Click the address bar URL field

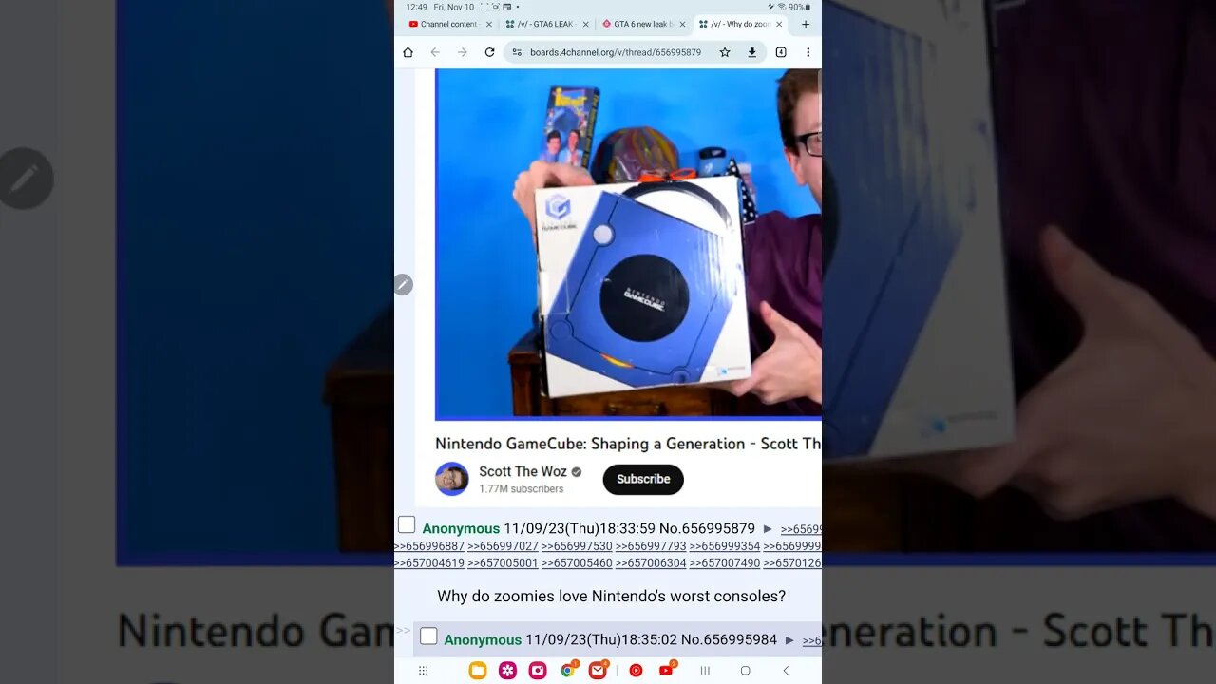(616, 52)
